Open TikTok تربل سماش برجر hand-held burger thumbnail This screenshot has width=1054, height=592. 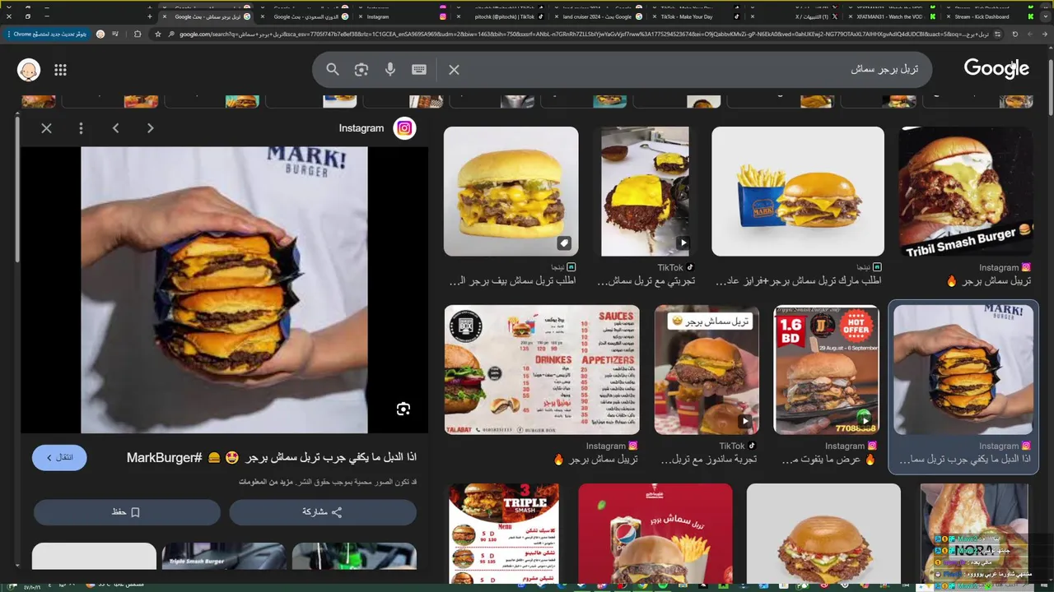click(707, 370)
